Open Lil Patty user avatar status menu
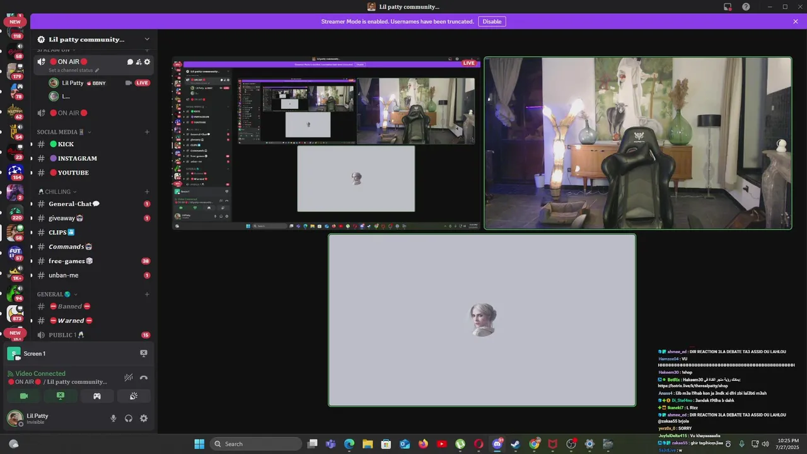807x454 pixels. pos(15,418)
